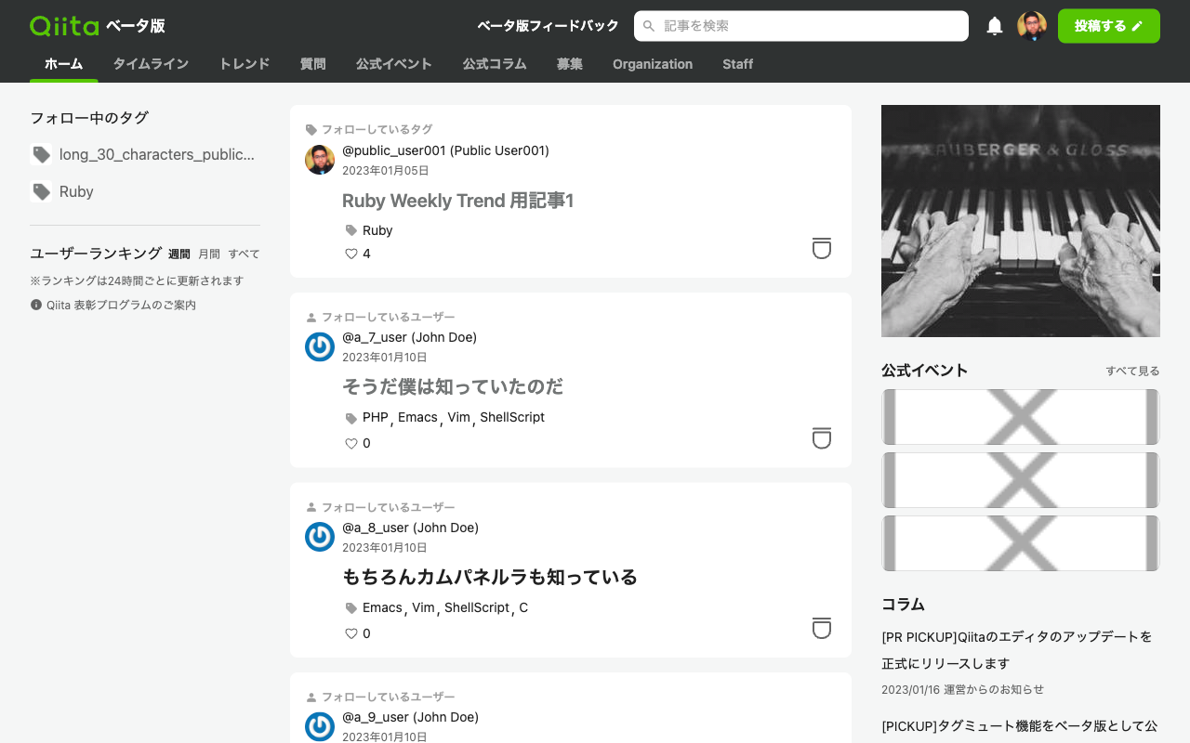Stock the もちろんカムパネルラも知っている article
The image size is (1190, 743).
821,629
